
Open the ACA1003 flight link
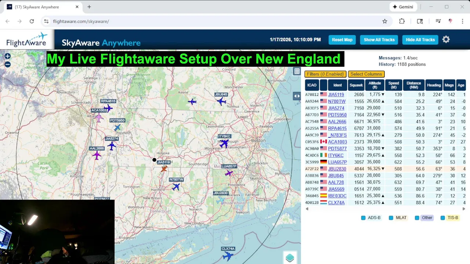(x=337, y=142)
